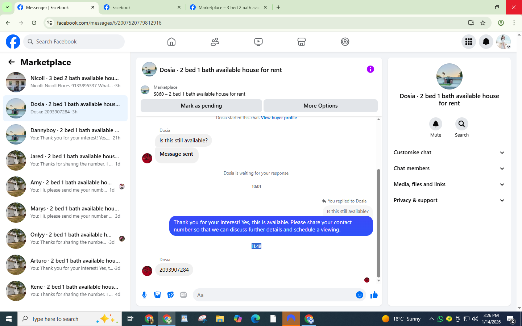
Task: Click the volume icon in system tray
Action: point(475,319)
